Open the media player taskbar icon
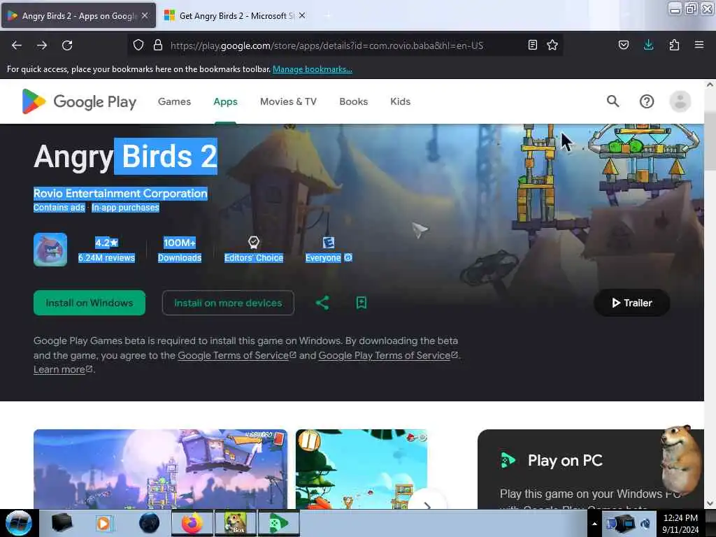This screenshot has width=716, height=537. point(103,523)
